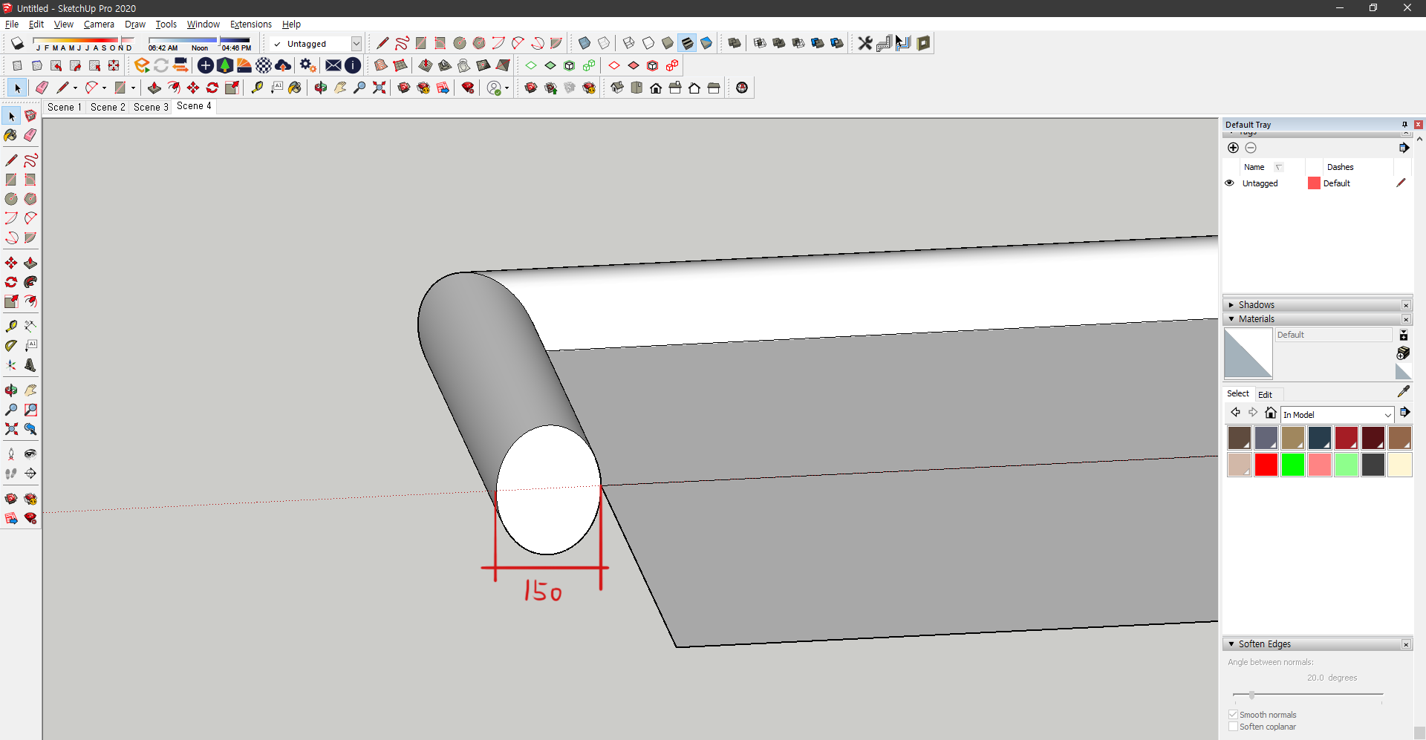Click the Model Info circle icon
This screenshot has width=1426, height=740.
click(x=353, y=65)
